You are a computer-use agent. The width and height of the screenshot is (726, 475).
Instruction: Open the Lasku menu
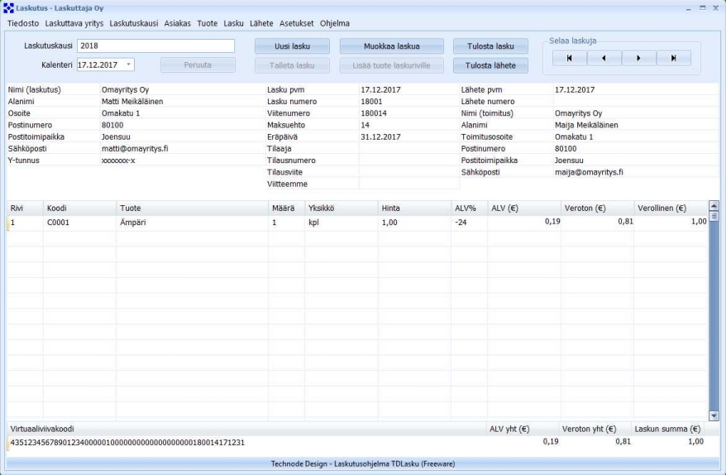(233, 23)
